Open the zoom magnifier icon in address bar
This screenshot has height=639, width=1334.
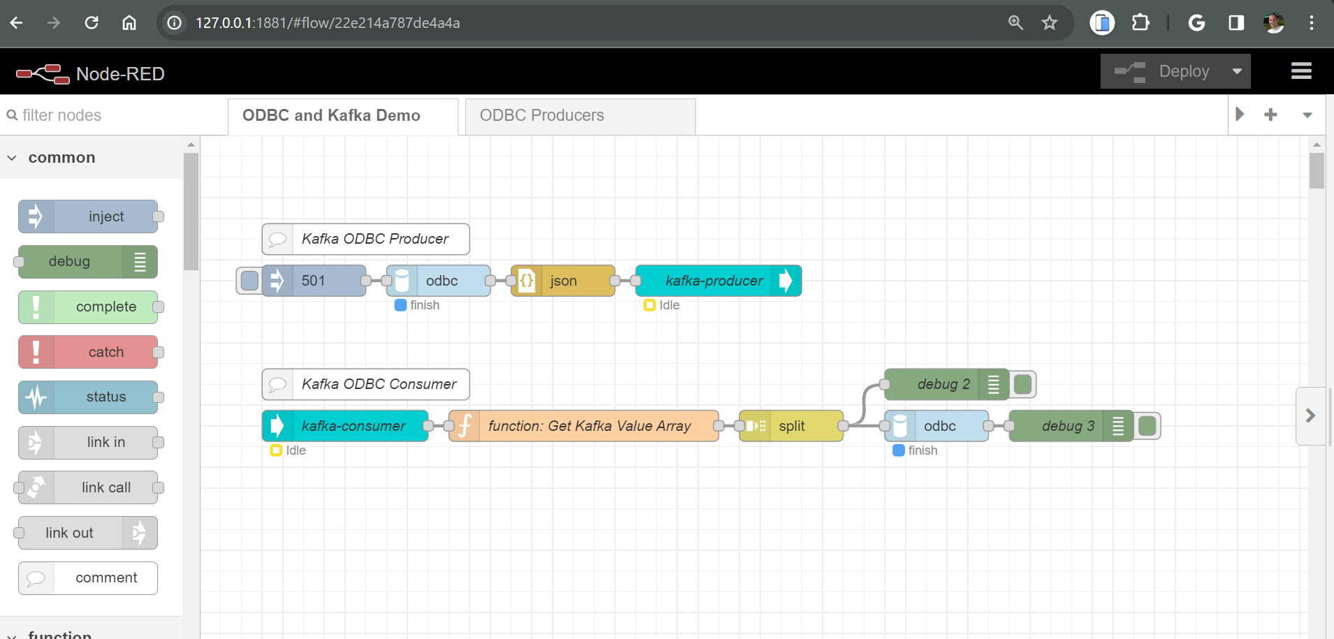pyautogui.click(x=1015, y=23)
